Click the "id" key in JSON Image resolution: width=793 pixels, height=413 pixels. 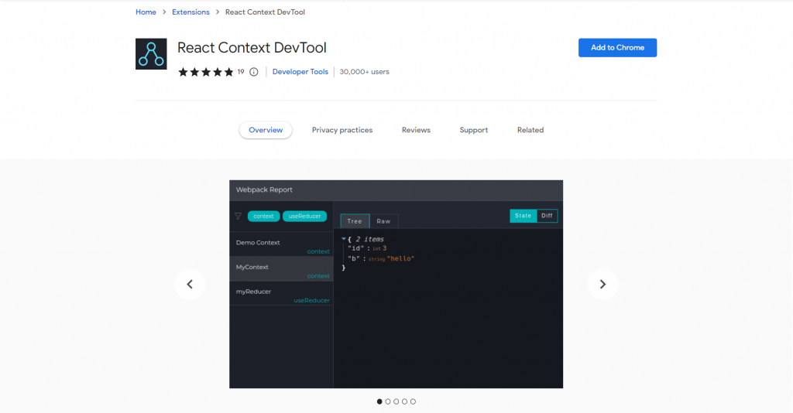[x=355, y=248]
